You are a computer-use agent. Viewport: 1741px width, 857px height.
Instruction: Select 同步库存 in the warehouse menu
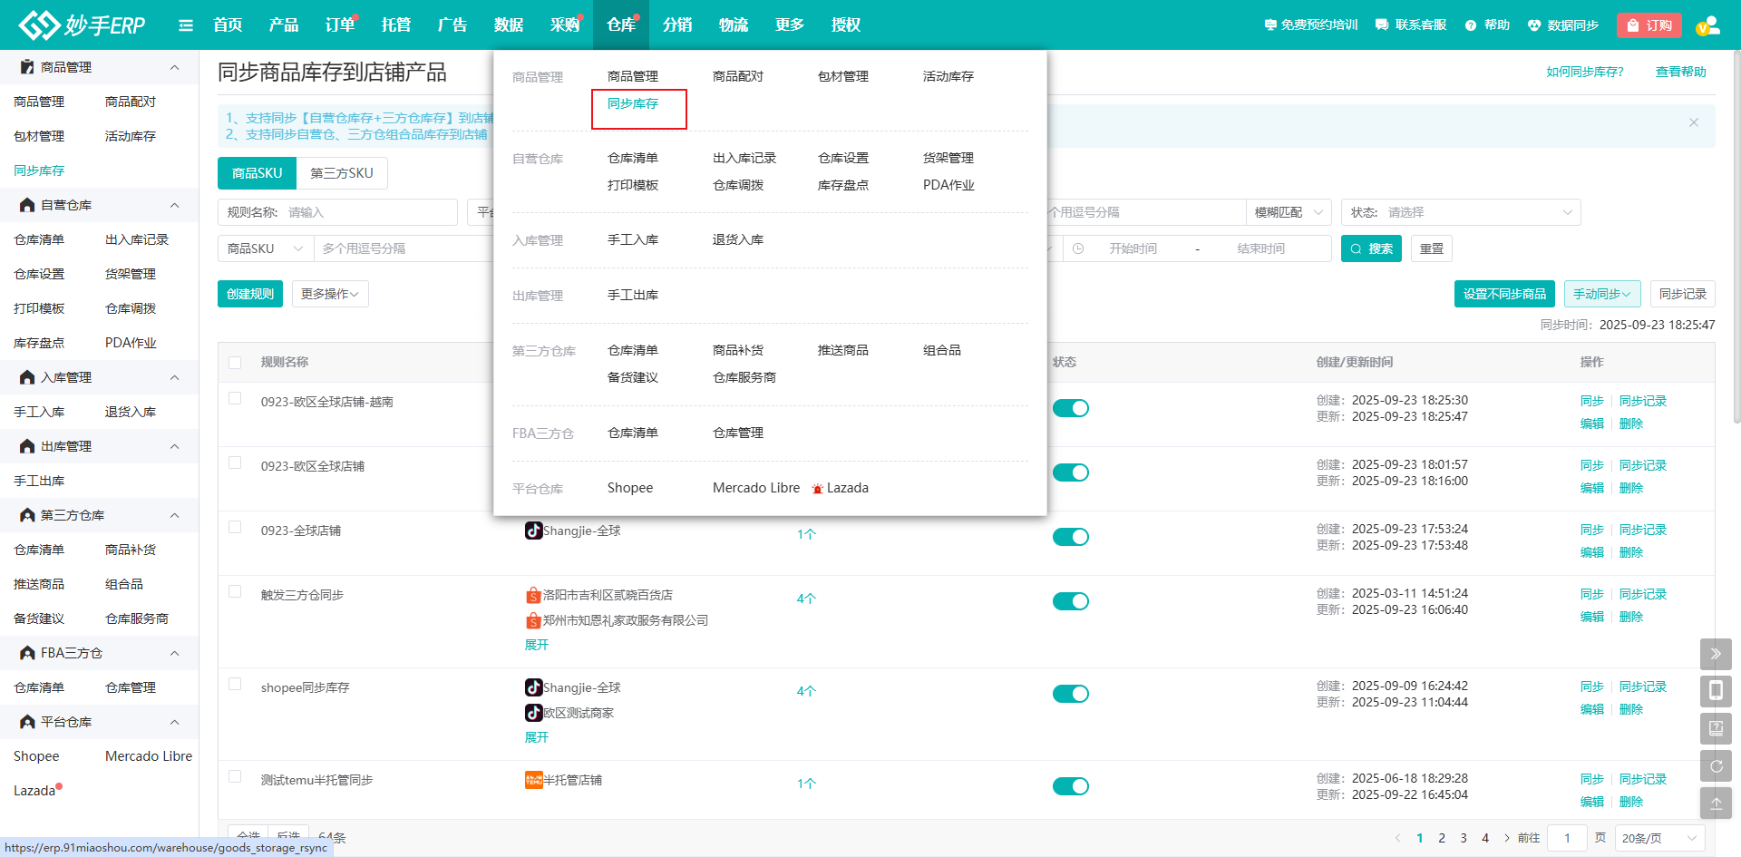point(633,104)
